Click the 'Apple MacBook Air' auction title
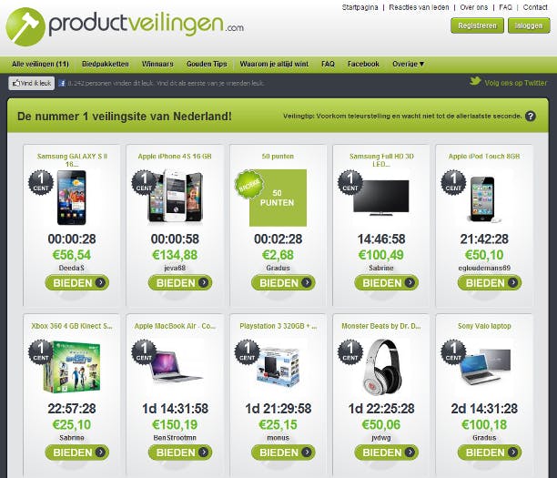The image size is (557, 478). tap(175, 326)
